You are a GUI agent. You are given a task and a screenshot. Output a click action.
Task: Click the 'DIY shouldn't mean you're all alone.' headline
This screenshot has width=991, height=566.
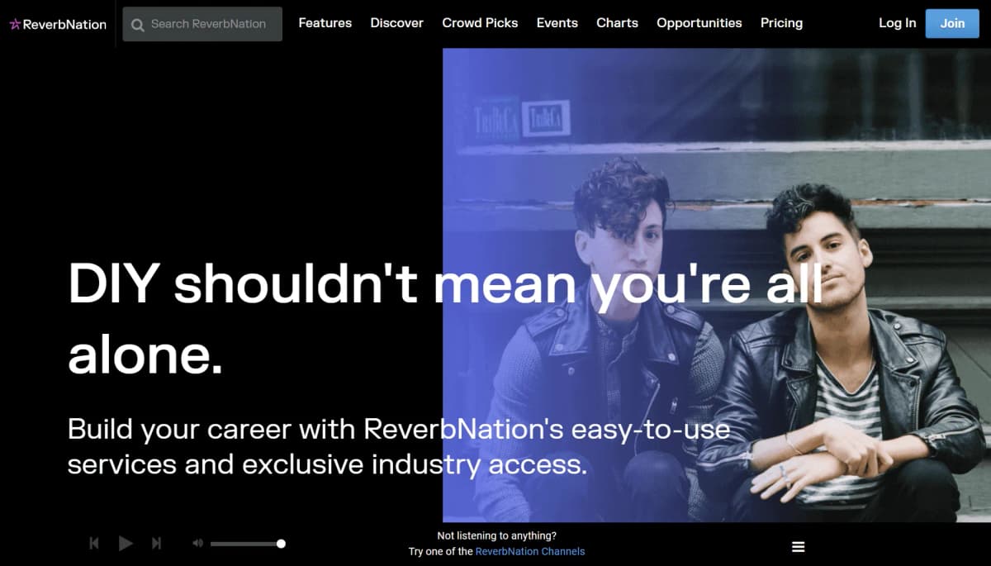pyautogui.click(x=446, y=319)
